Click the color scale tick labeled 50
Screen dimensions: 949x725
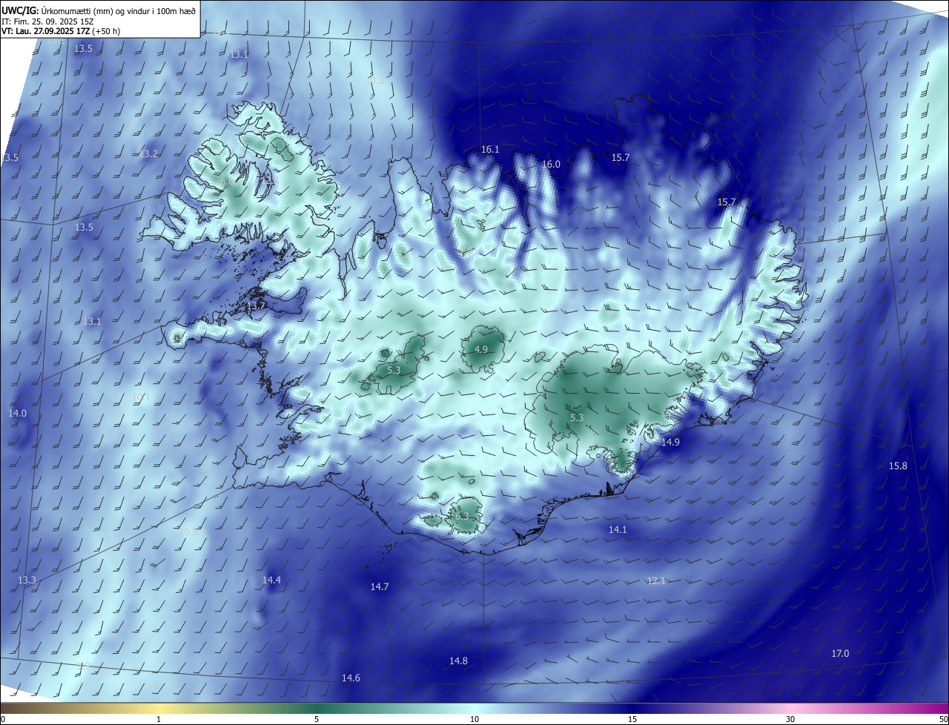[943, 719]
